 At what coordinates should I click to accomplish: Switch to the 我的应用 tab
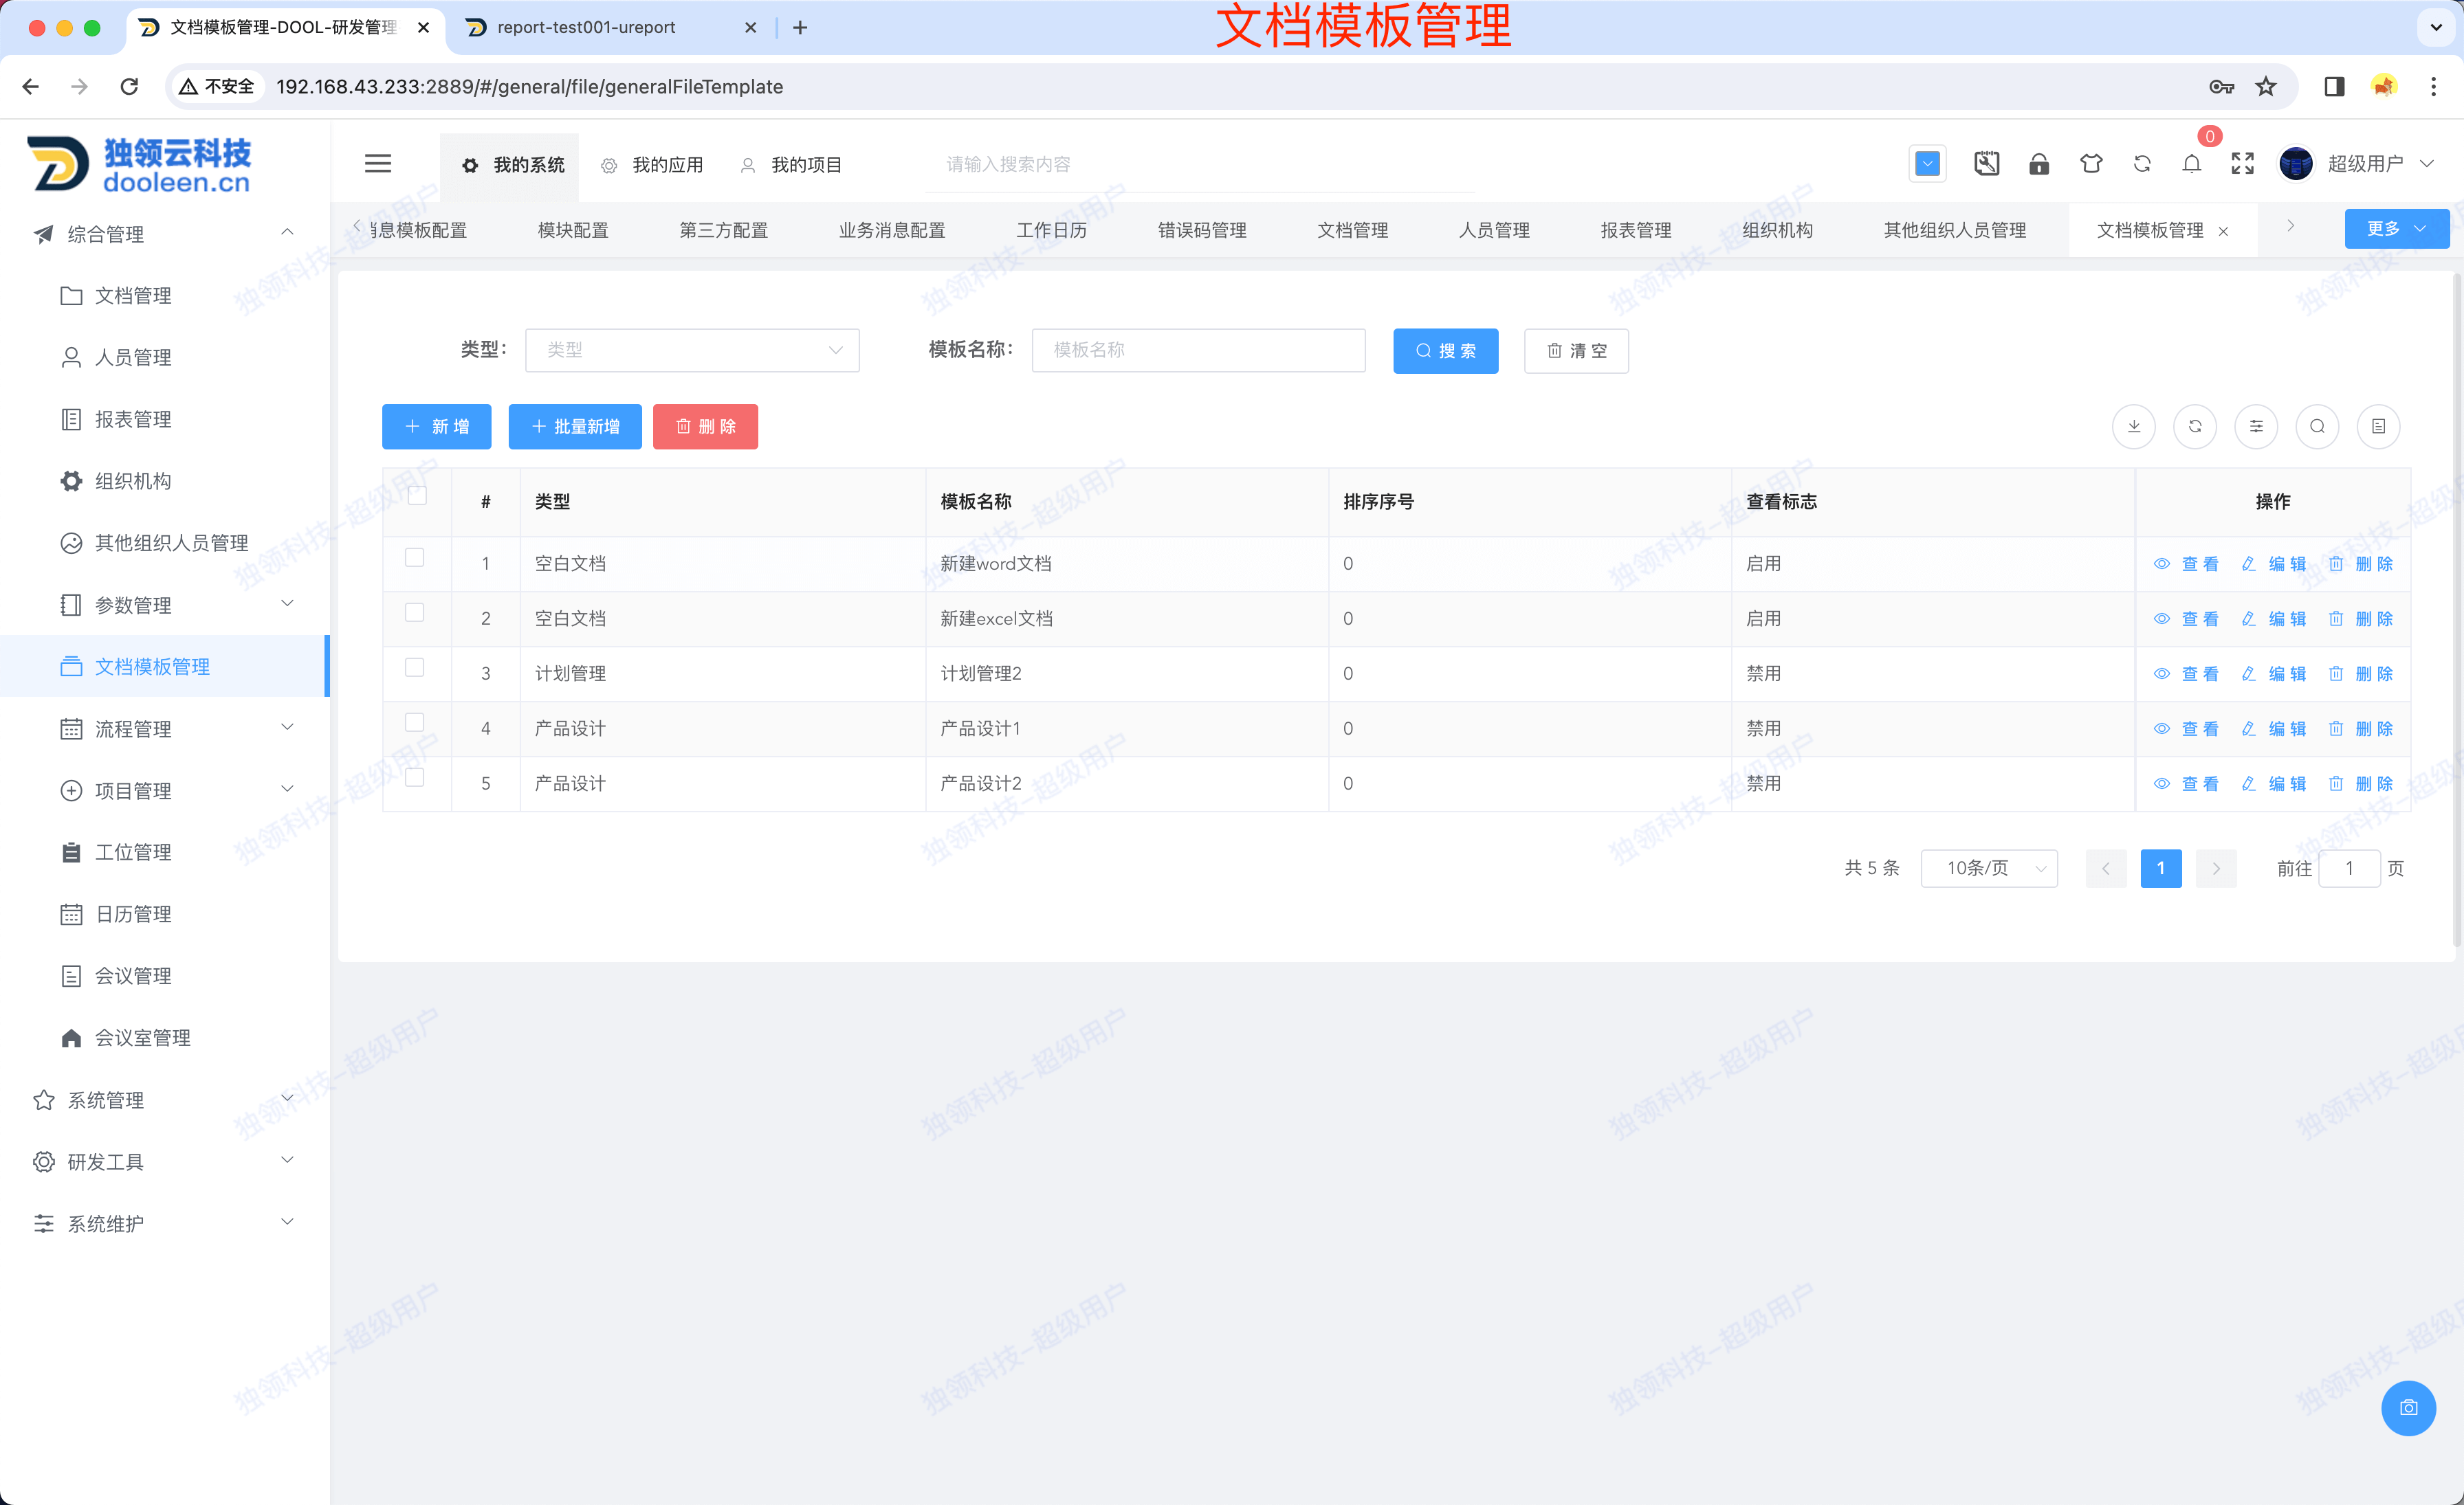click(652, 166)
